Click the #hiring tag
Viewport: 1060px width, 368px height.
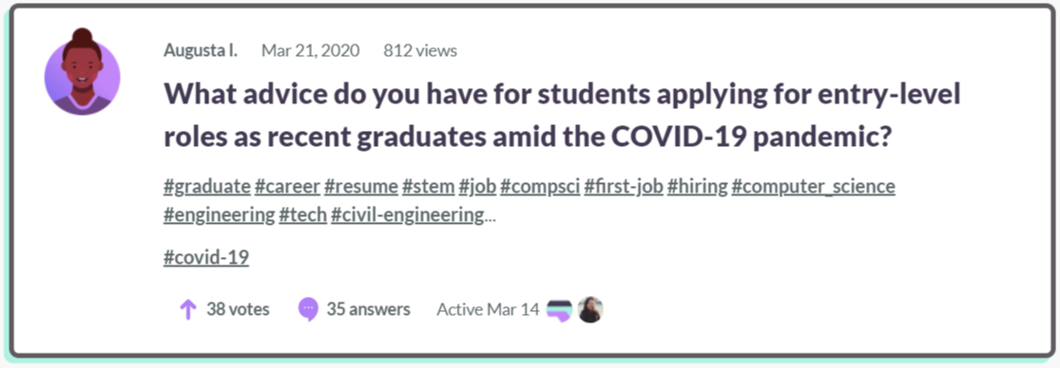698,187
